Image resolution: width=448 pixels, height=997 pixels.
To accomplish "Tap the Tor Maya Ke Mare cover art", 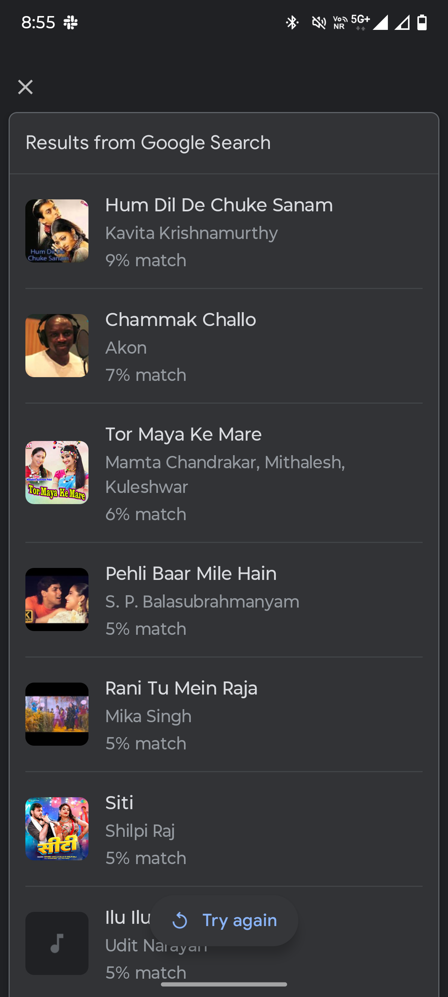I will tap(57, 473).
